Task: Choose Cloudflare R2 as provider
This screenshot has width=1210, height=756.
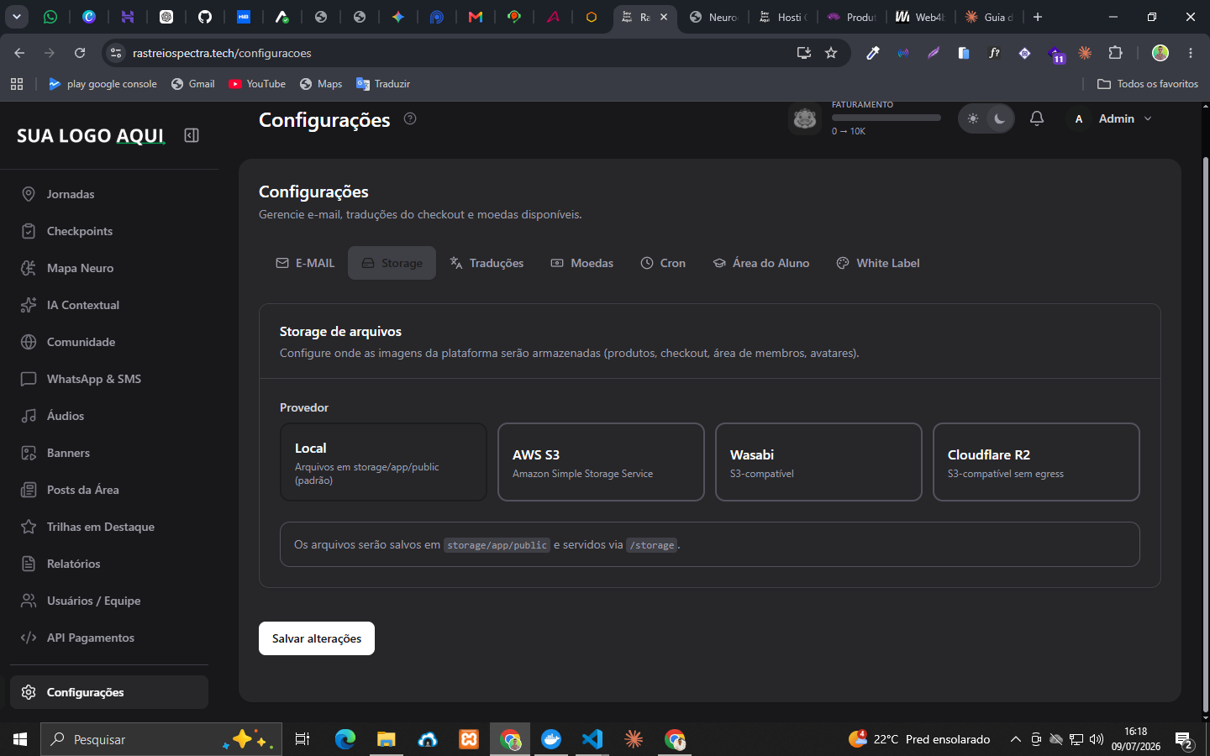Action: pyautogui.click(x=1036, y=462)
